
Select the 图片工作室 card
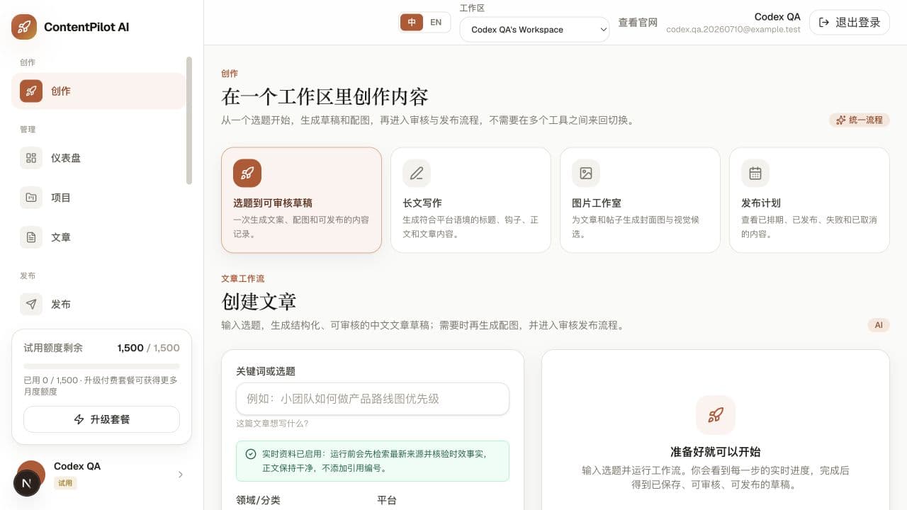tap(640, 200)
